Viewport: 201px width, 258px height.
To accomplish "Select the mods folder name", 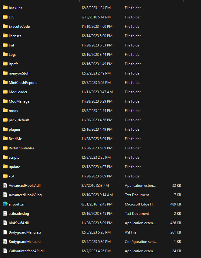I will tap(13, 111).
